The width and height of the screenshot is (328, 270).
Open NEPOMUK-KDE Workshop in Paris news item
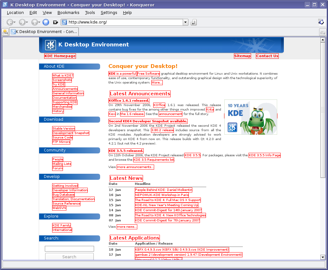tap(162, 195)
